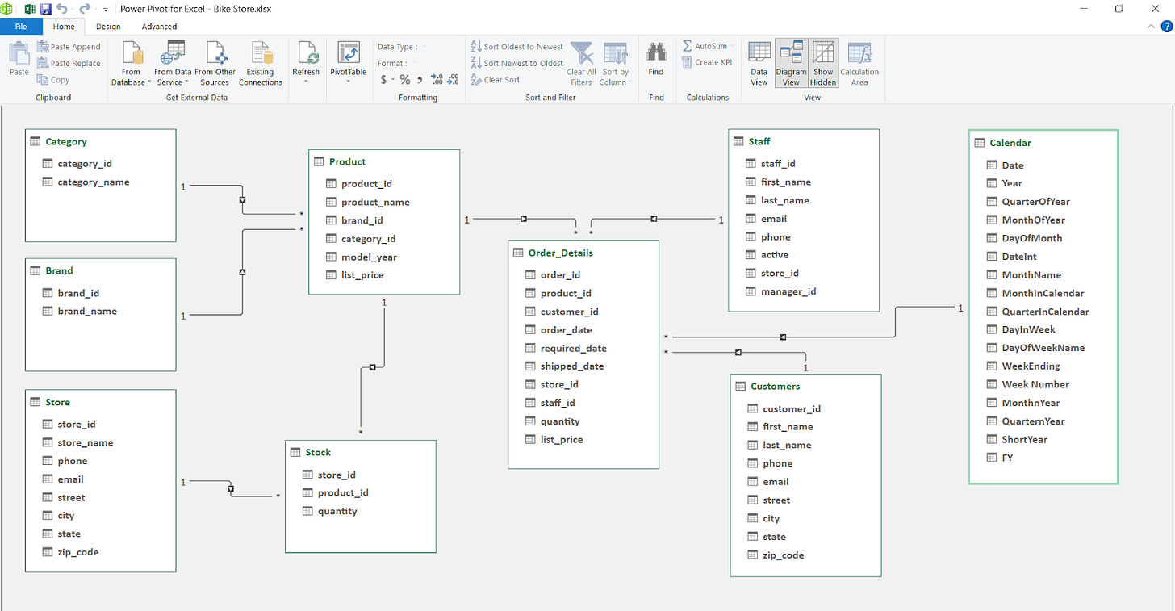Image resolution: width=1175 pixels, height=611 pixels.
Task: Apply percent format icon
Action: tap(405, 80)
